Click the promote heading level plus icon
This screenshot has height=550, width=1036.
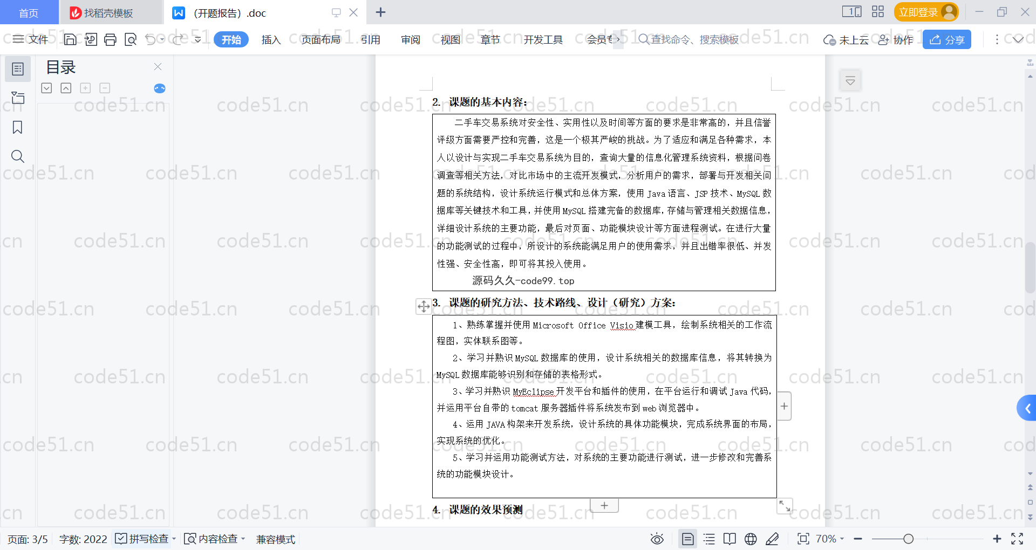click(85, 88)
